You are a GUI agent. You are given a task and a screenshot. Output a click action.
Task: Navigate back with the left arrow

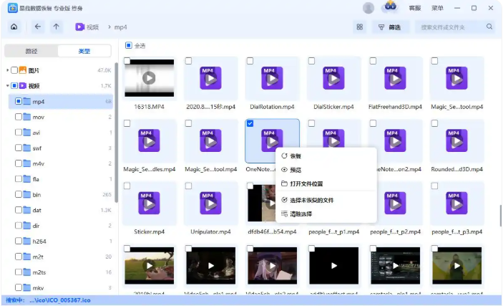pos(37,27)
